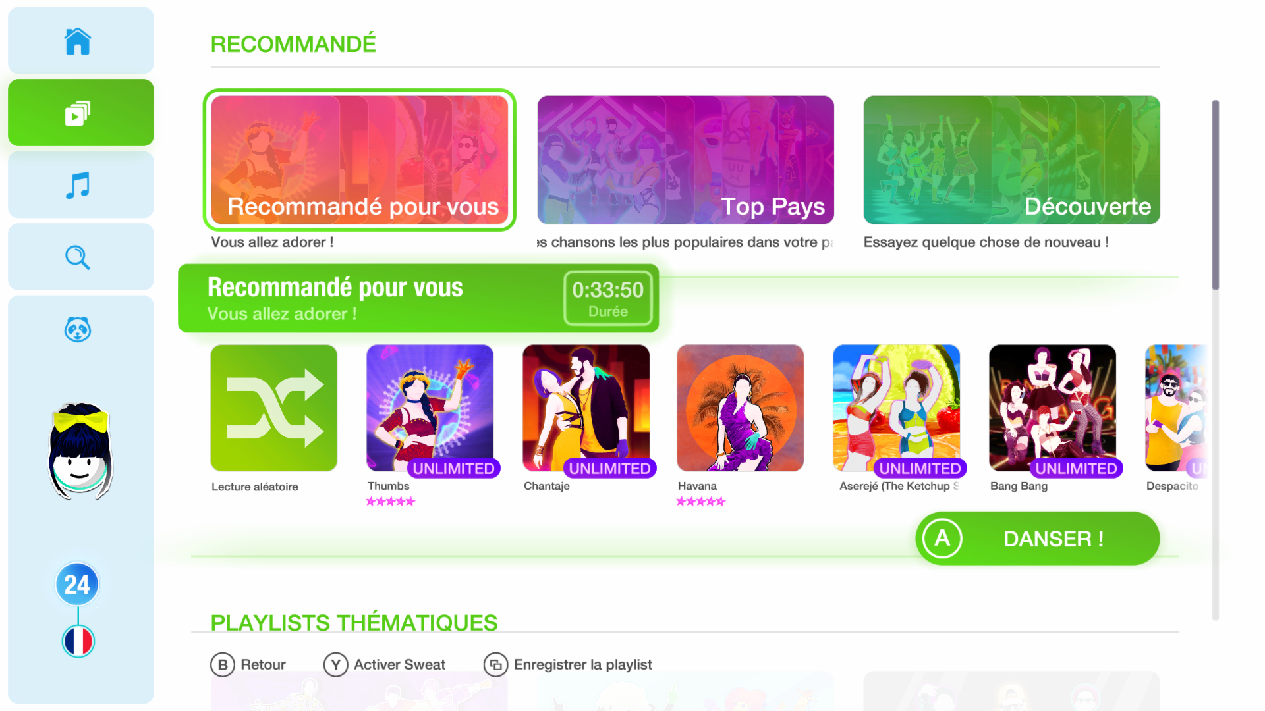
Task: Open the dancer profile avatar
Action: click(80, 452)
